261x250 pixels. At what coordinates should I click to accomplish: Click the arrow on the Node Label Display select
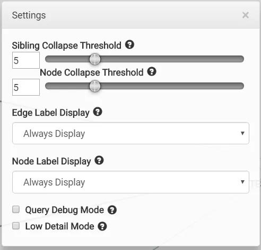[242, 182]
